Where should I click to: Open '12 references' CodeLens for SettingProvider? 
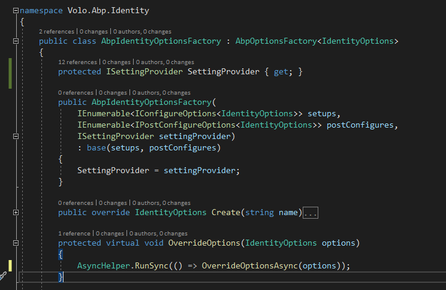pos(78,62)
